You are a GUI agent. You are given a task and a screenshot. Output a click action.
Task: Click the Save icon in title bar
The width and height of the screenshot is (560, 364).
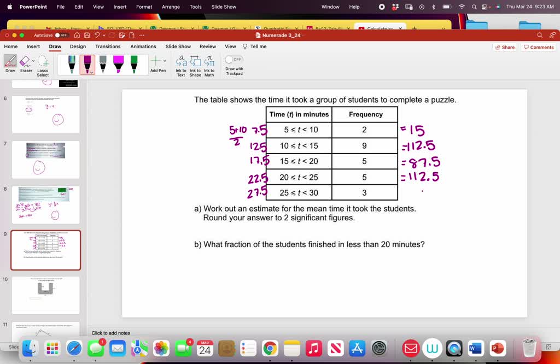point(86,35)
